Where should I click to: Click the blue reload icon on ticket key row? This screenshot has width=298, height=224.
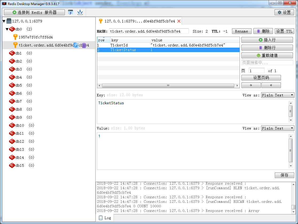76,45
